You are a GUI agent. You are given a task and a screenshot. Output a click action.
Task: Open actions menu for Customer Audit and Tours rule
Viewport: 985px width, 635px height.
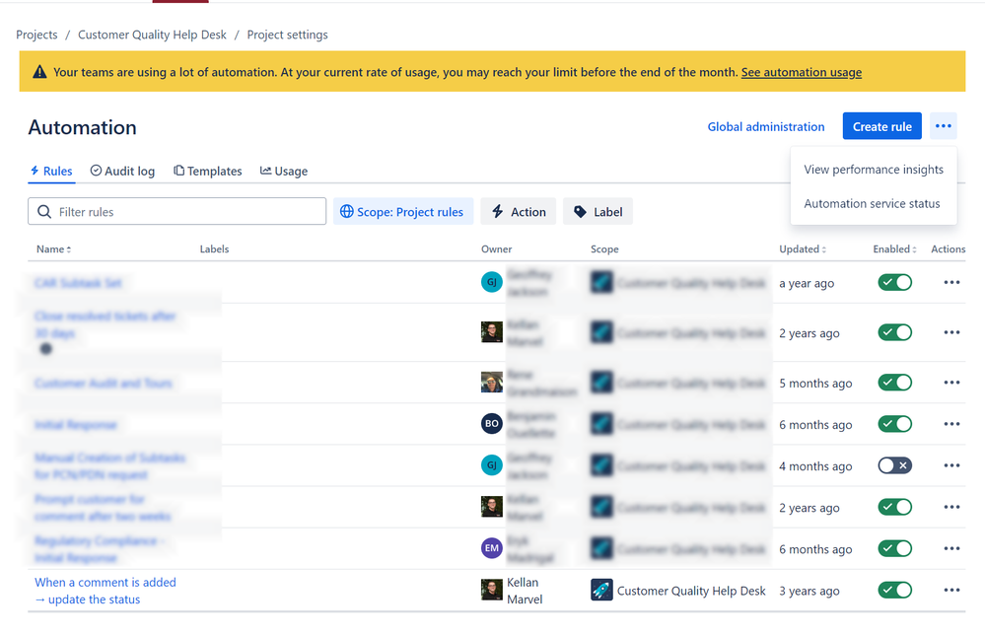click(x=951, y=383)
